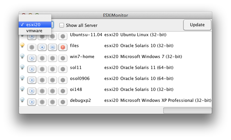The width and height of the screenshot is (231, 140).
Task: Start the sol11 virtual machine
Action: [32, 69]
